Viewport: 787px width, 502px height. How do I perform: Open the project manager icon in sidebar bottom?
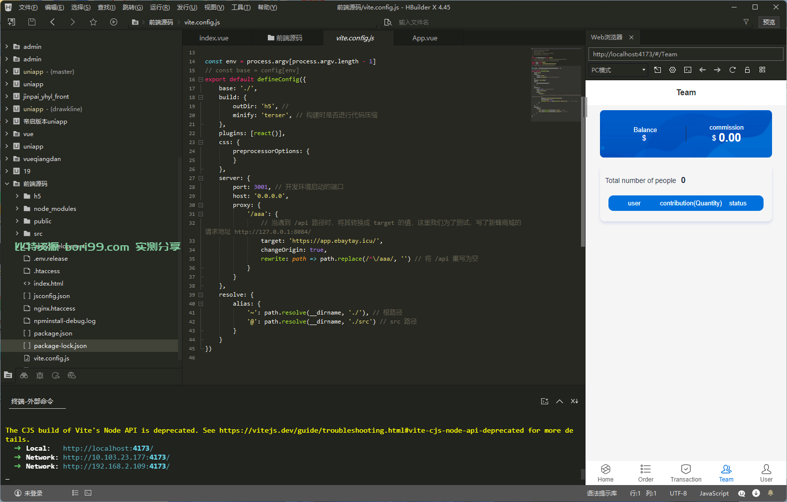coord(8,375)
